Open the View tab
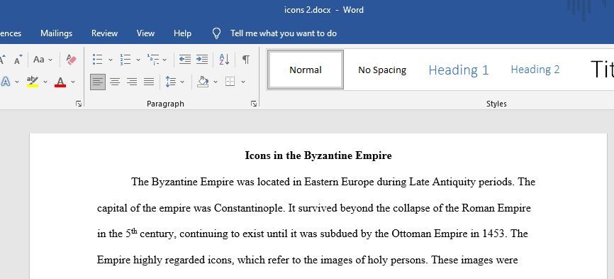The width and height of the screenshot is (614, 279). [x=145, y=33]
